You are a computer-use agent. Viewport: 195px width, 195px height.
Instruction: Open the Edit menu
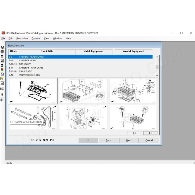[11, 38]
